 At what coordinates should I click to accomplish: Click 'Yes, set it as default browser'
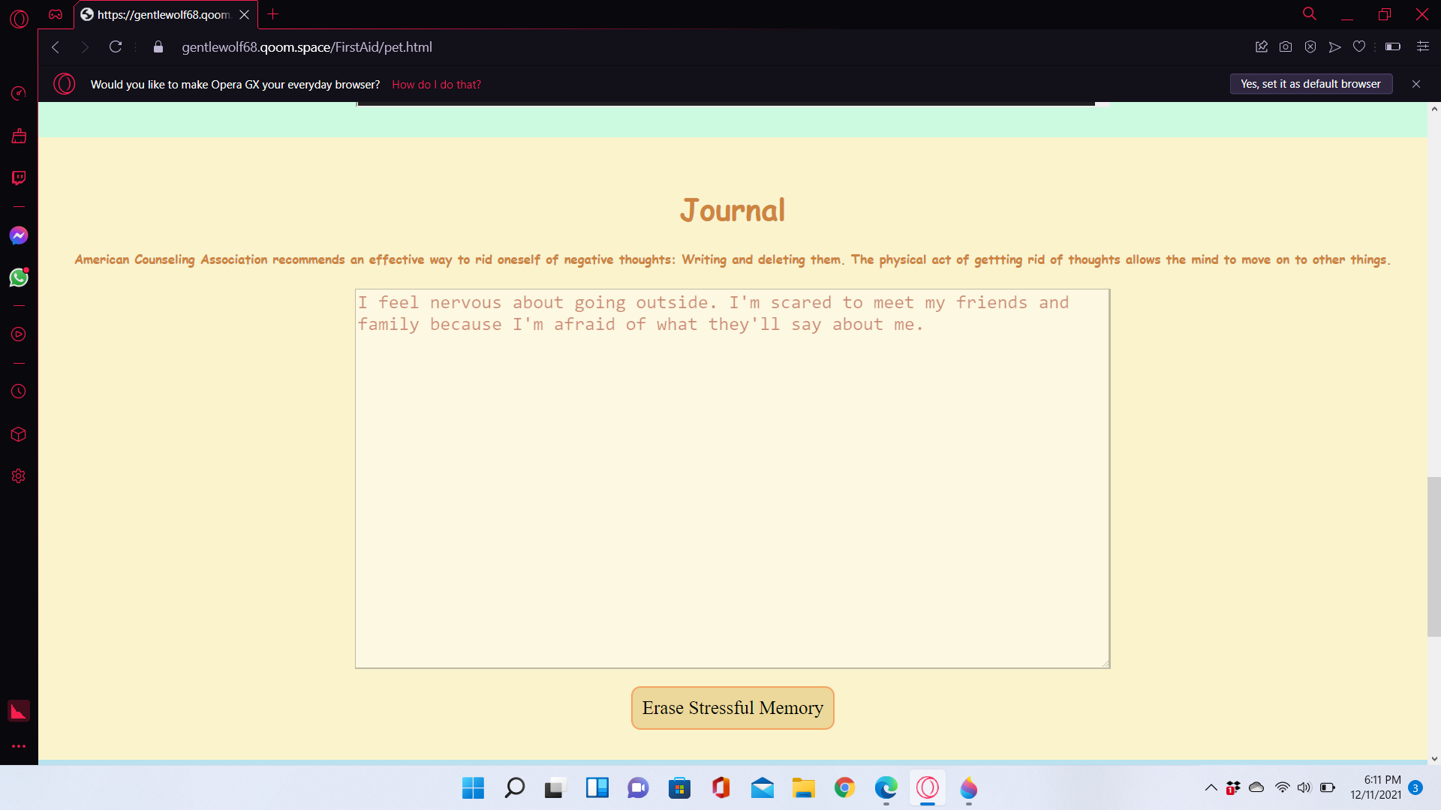point(1310,84)
